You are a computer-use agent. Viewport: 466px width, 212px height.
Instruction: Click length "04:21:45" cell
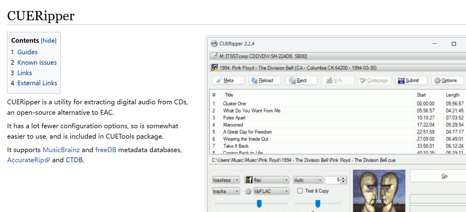(x=455, y=111)
